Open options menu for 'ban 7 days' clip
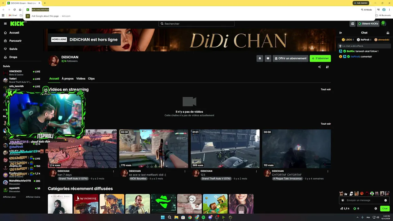The height and width of the screenshot is (221, 393). pos(114,171)
